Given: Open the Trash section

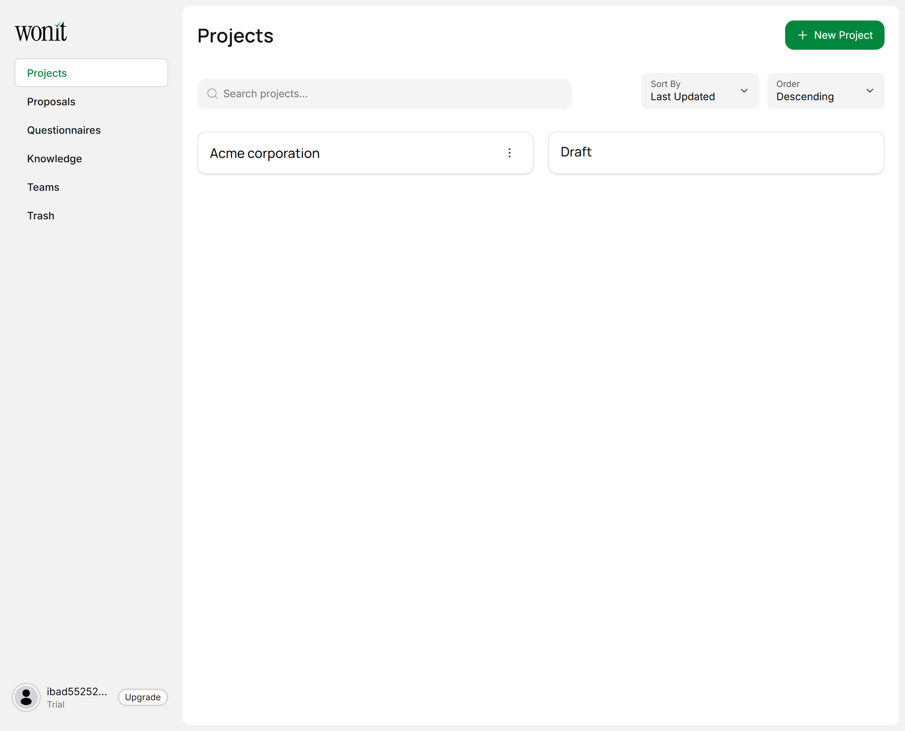Looking at the screenshot, I should click(x=41, y=216).
